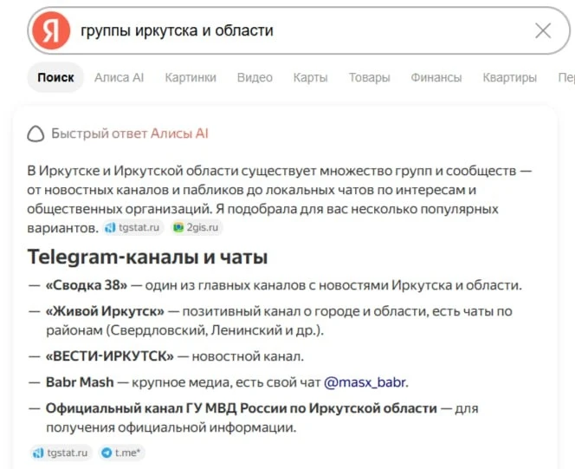Switch to the Картинки tab
575x469 pixels.
click(191, 77)
